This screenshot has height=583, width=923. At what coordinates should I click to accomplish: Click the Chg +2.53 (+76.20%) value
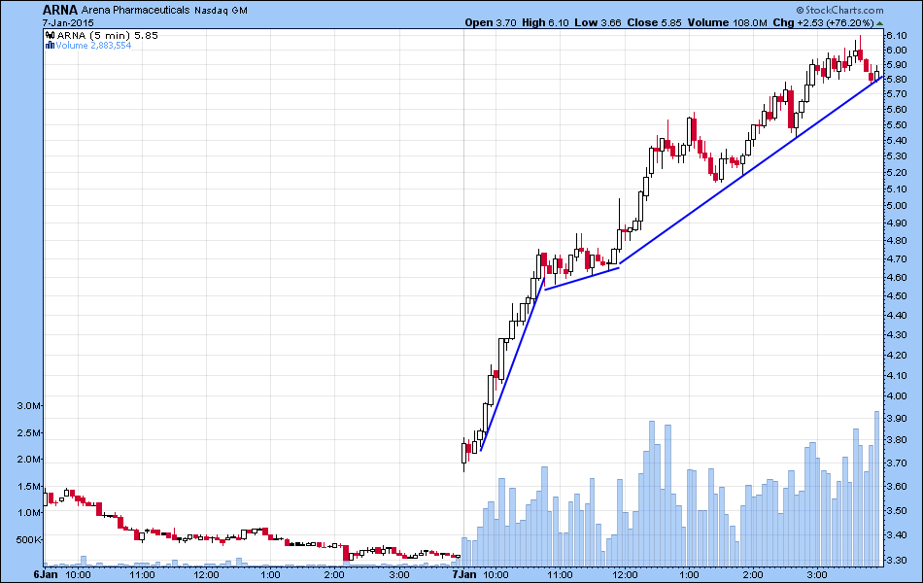point(823,22)
